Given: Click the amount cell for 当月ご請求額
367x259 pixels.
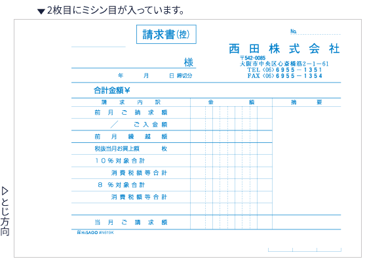Looking at the screenshot, I should tap(231, 222).
